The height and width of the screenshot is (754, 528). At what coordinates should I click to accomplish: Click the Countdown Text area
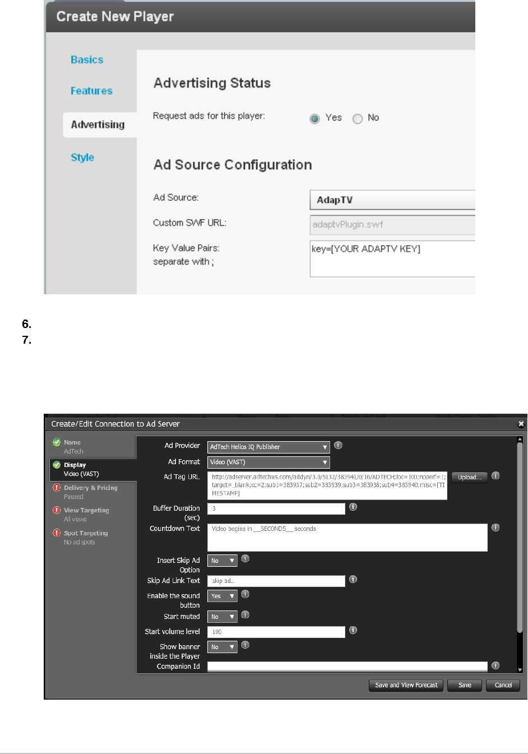[x=348, y=538]
